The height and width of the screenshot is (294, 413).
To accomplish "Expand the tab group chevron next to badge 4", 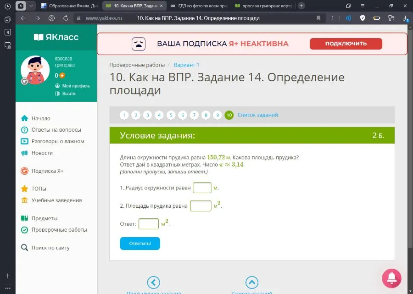I will coord(30,6).
